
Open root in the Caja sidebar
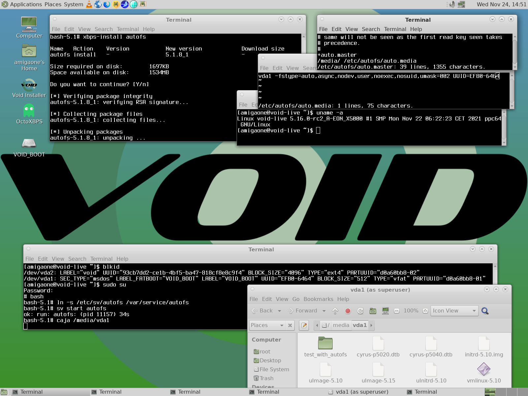click(x=262, y=352)
